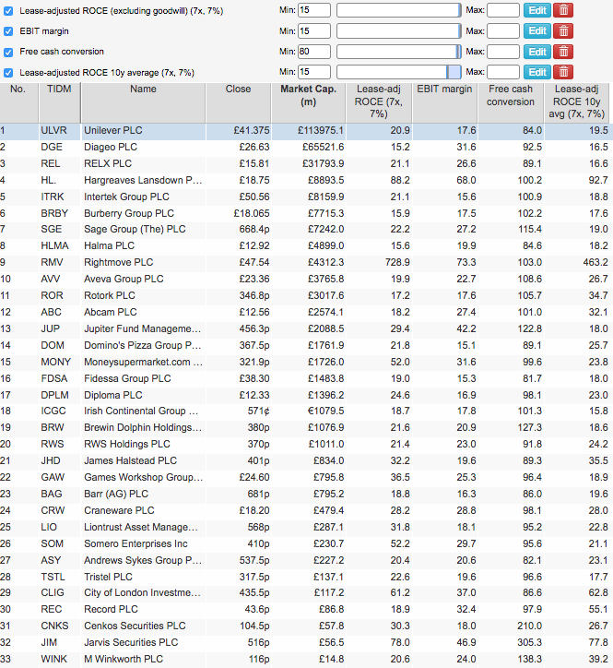Click the ROCE 10y average range slider

tap(399, 72)
